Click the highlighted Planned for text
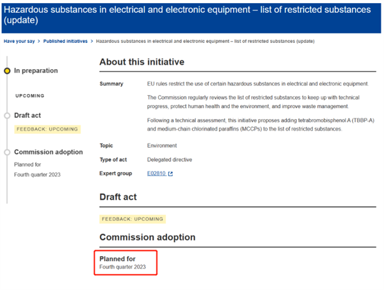 click(117, 259)
